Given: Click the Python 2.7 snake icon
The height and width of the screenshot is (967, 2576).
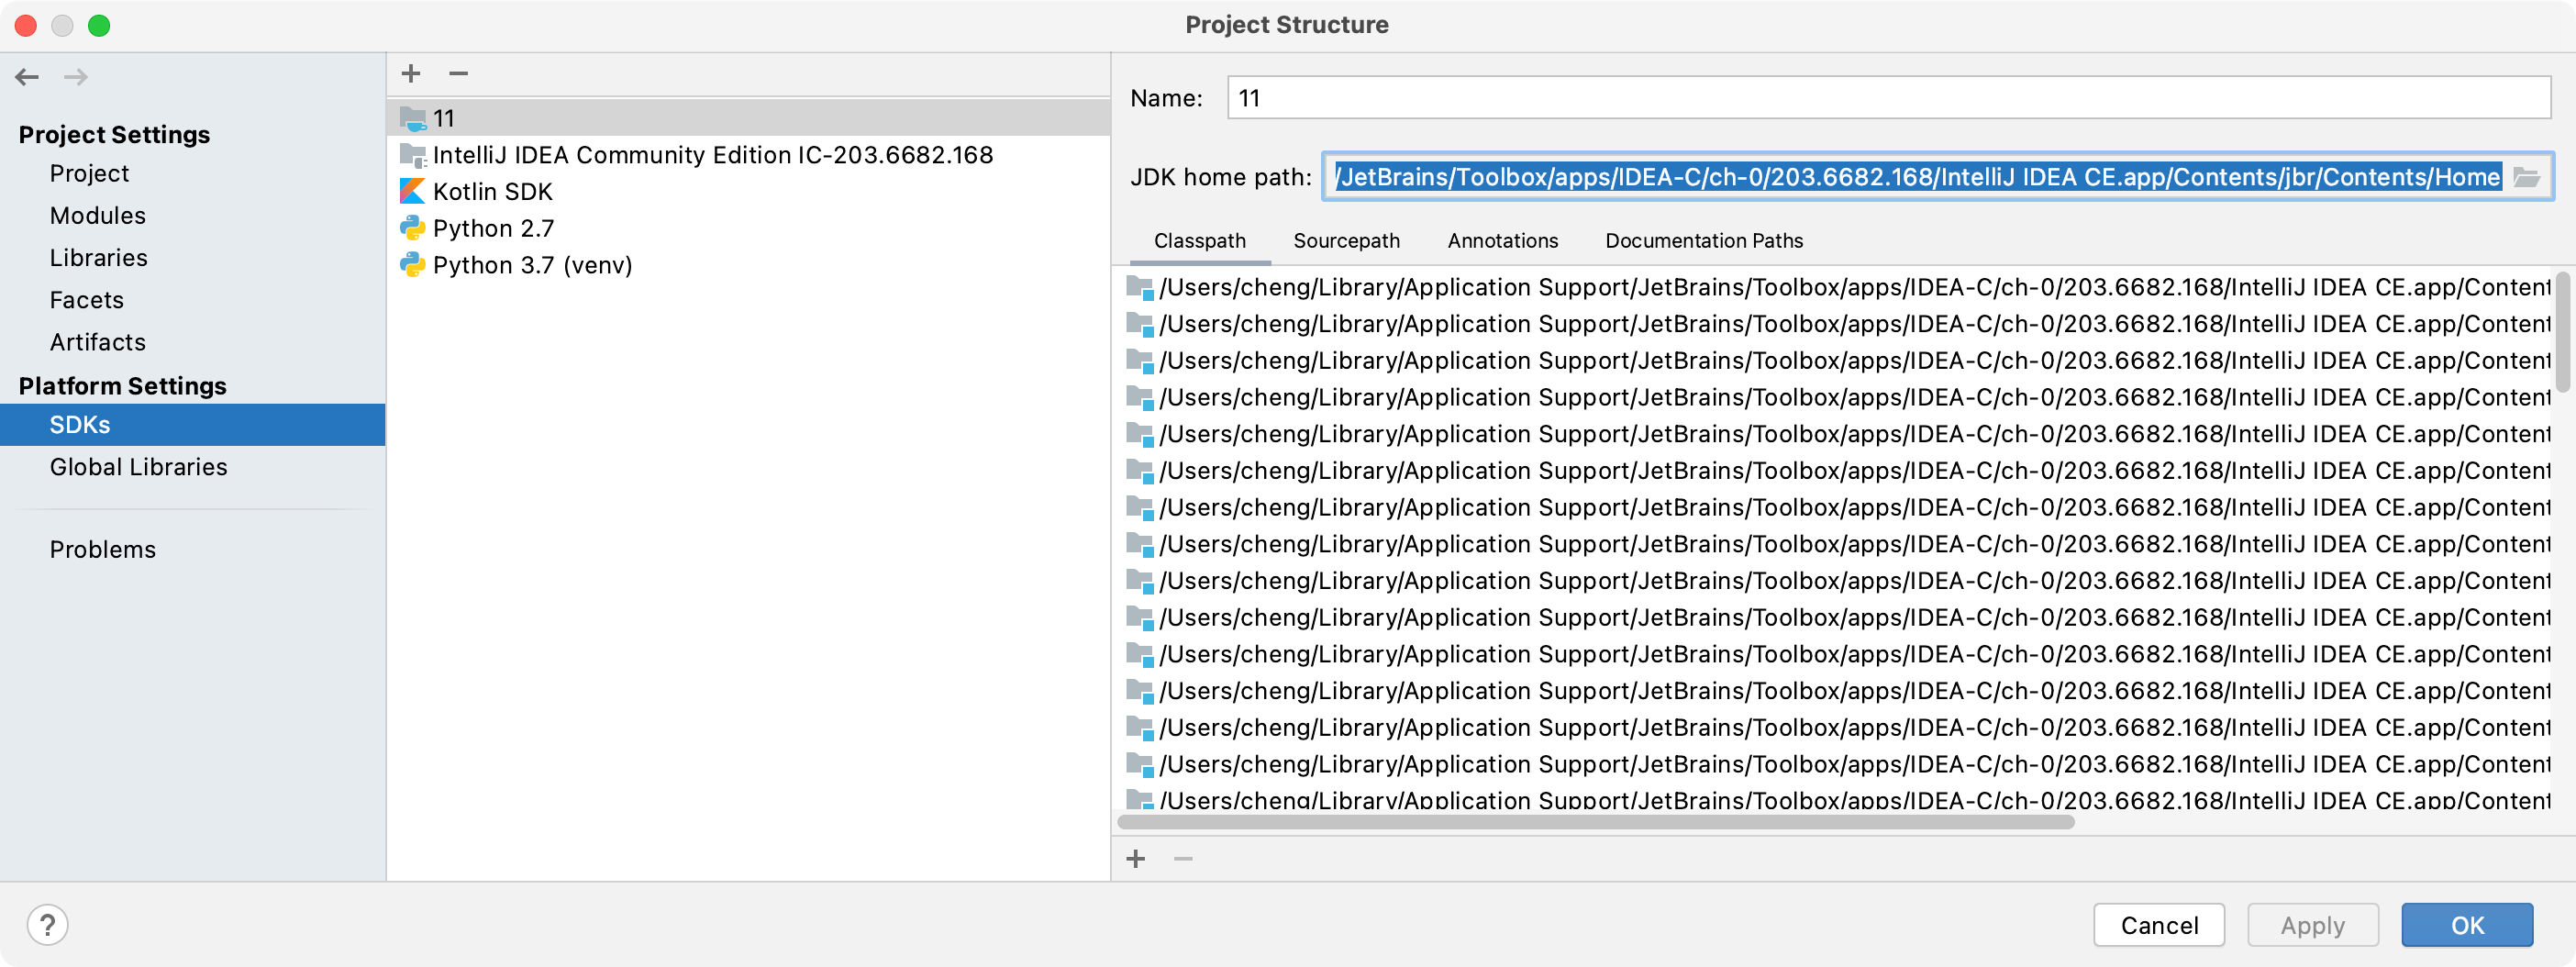Looking at the screenshot, I should click(x=413, y=229).
